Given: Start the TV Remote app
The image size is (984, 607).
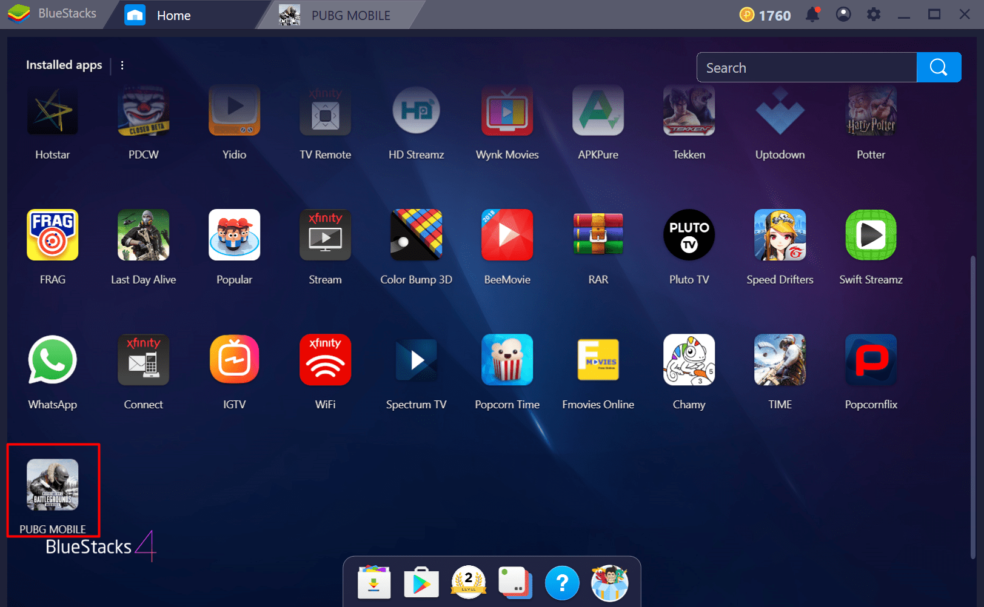Looking at the screenshot, I should point(326,110).
